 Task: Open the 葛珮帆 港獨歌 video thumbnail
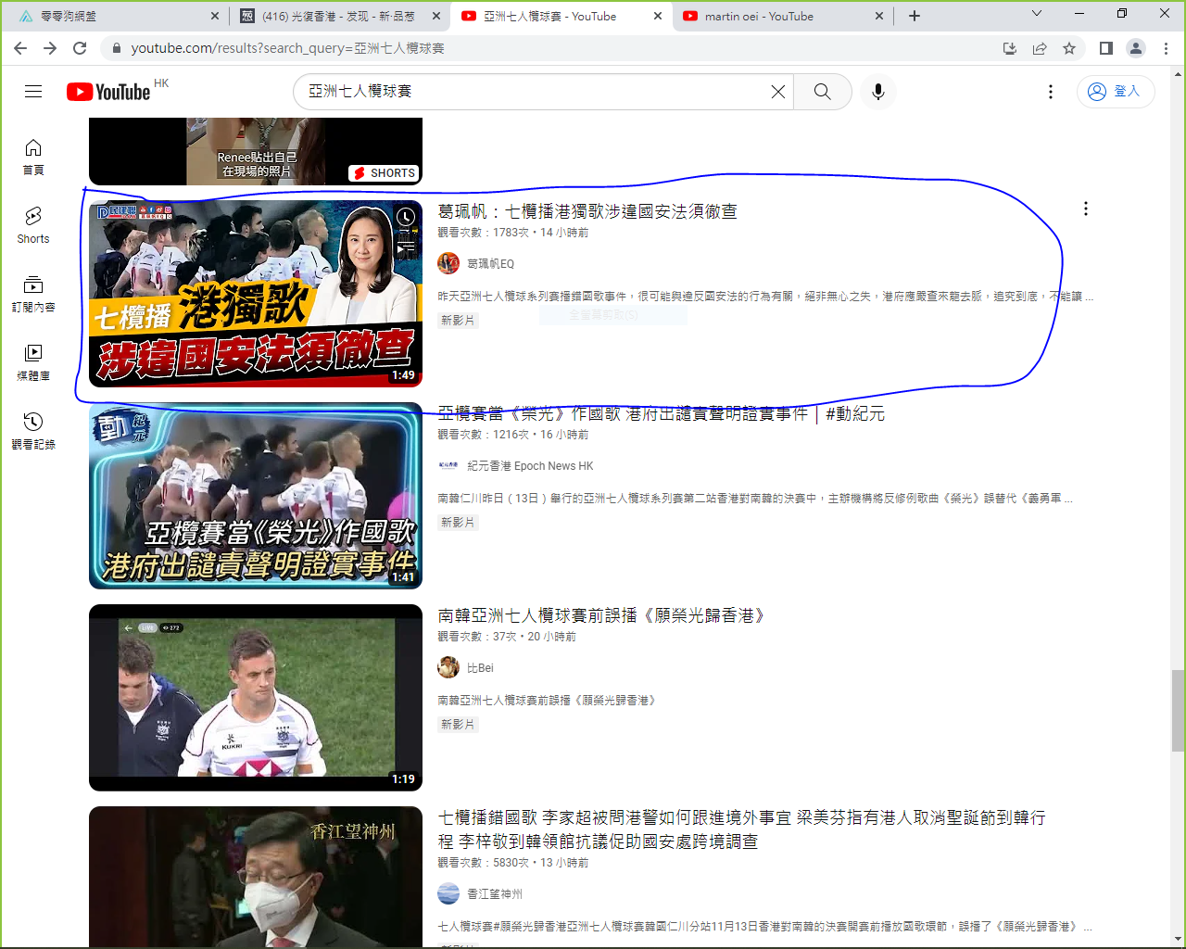pos(256,294)
